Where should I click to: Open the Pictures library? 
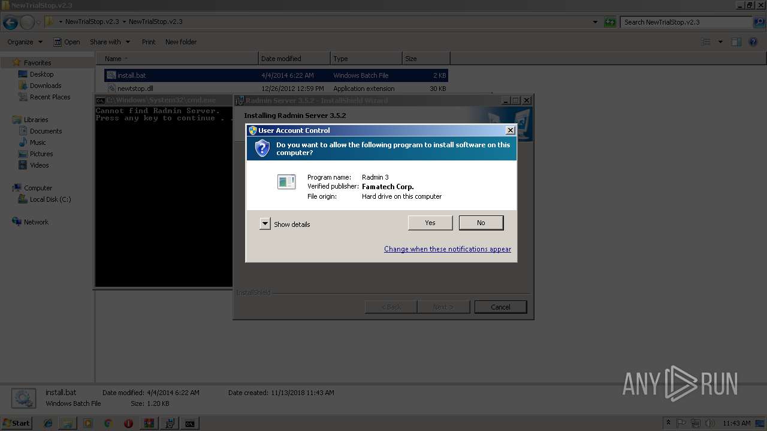41,154
